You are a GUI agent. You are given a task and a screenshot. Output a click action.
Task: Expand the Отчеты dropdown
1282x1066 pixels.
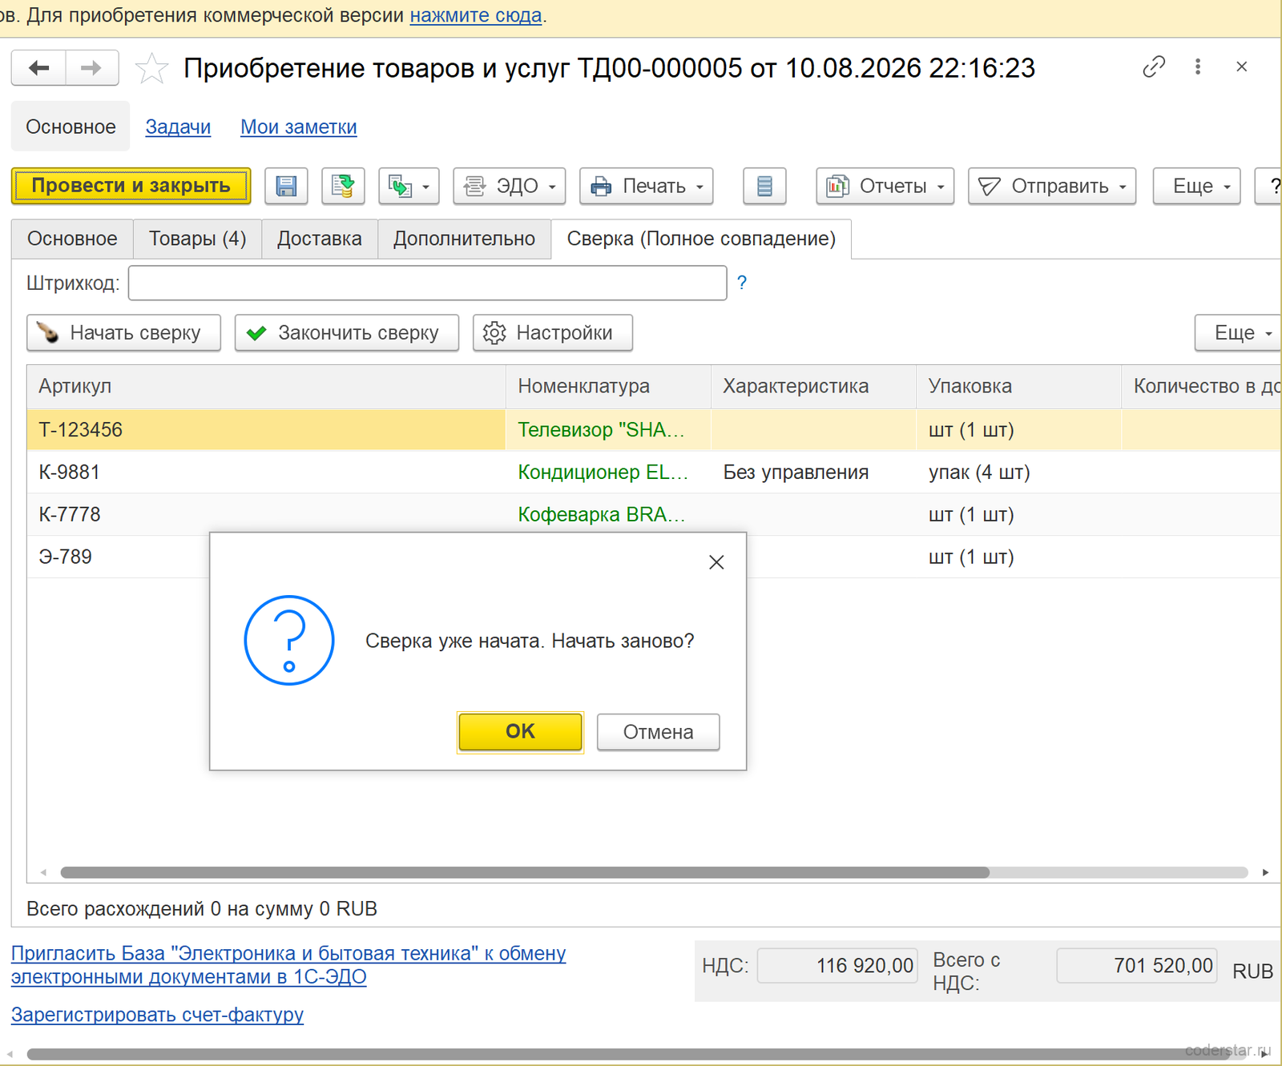(885, 186)
